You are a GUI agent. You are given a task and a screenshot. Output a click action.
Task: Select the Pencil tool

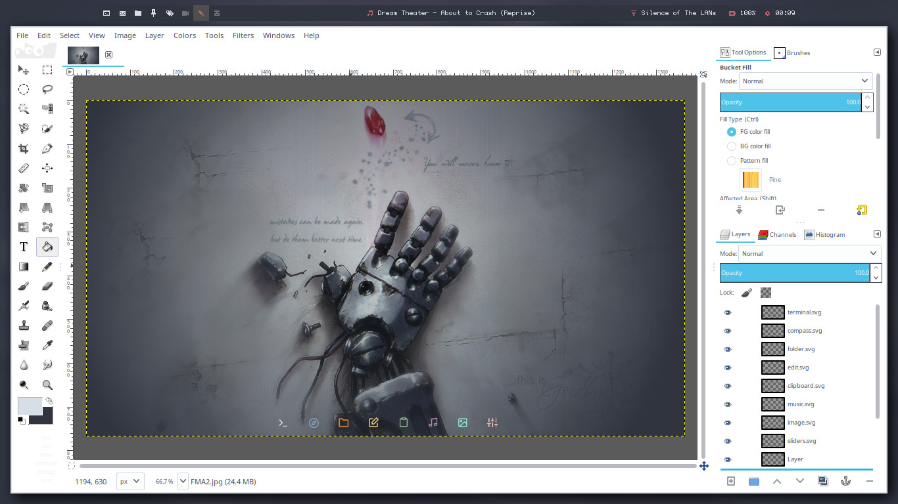pos(47,266)
